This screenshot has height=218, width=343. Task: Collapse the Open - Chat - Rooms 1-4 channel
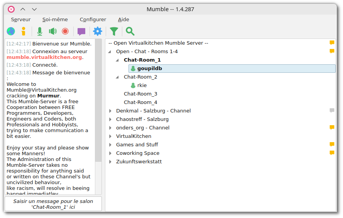110,52
